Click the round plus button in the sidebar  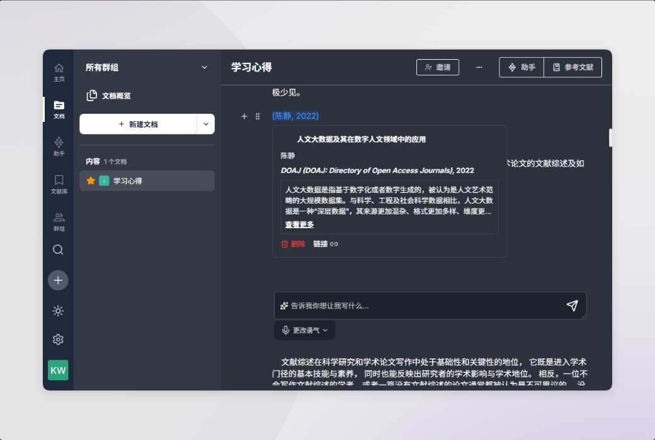pos(58,280)
